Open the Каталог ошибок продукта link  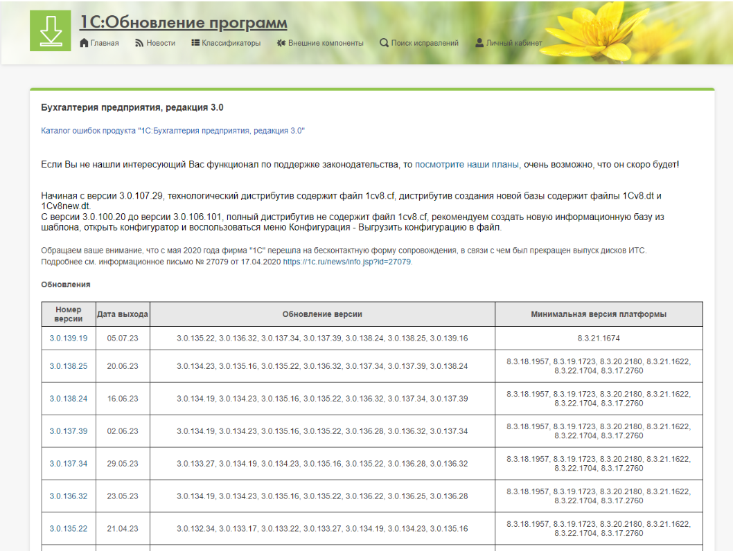tap(173, 131)
